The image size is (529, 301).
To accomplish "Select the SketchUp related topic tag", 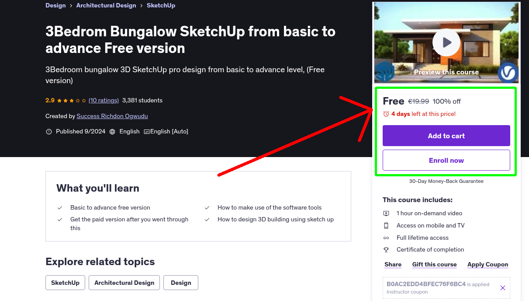I will (x=65, y=283).
